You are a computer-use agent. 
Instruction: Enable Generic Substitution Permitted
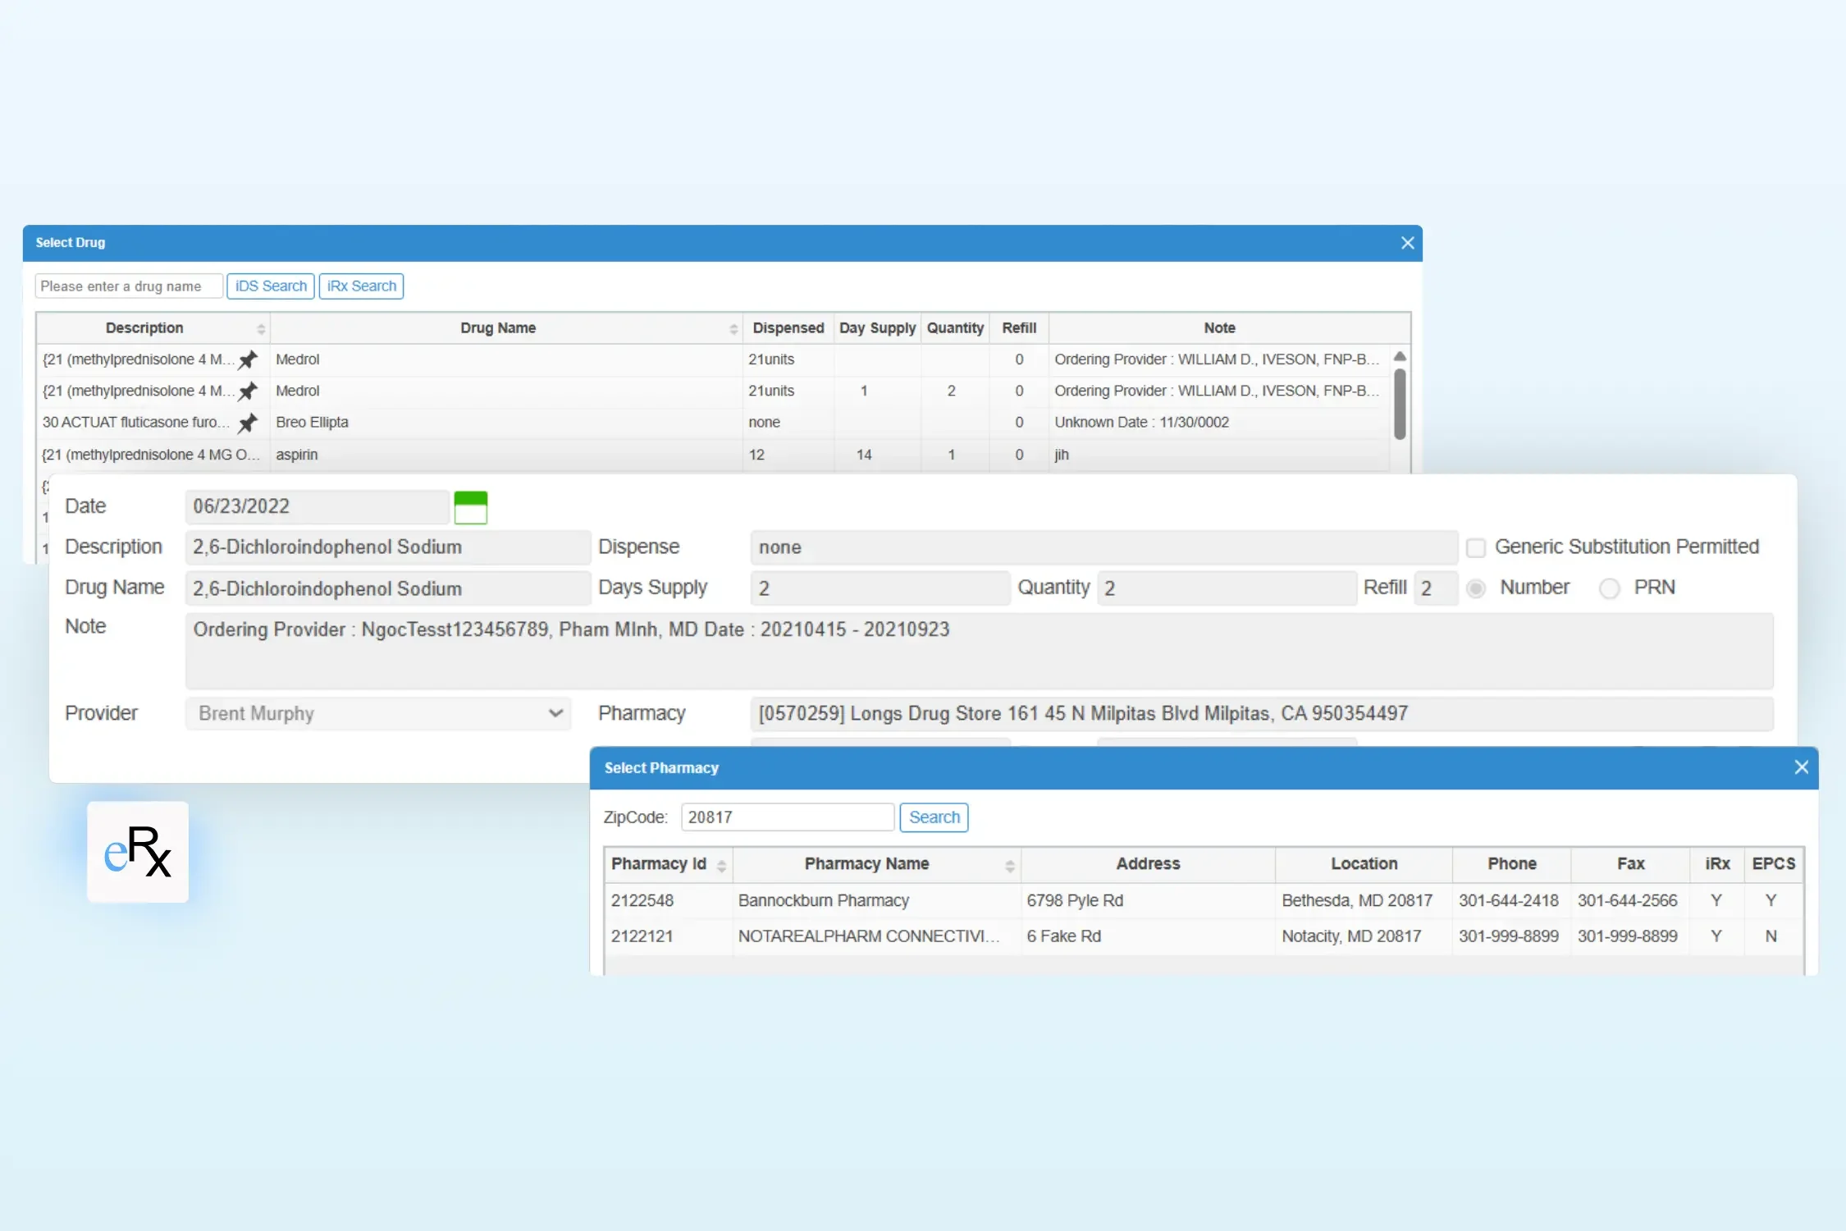click(1477, 547)
